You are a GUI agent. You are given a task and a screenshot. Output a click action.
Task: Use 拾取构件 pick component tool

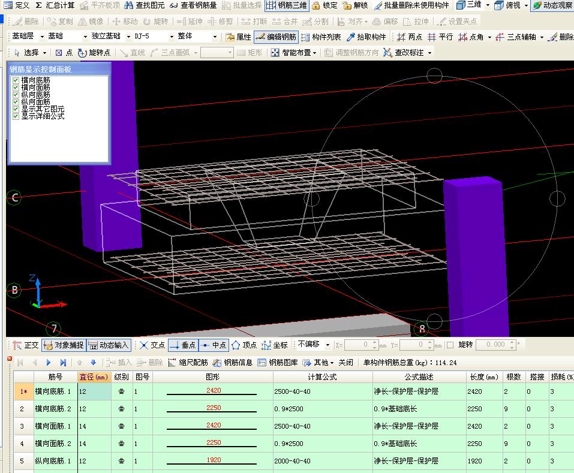tap(366, 37)
